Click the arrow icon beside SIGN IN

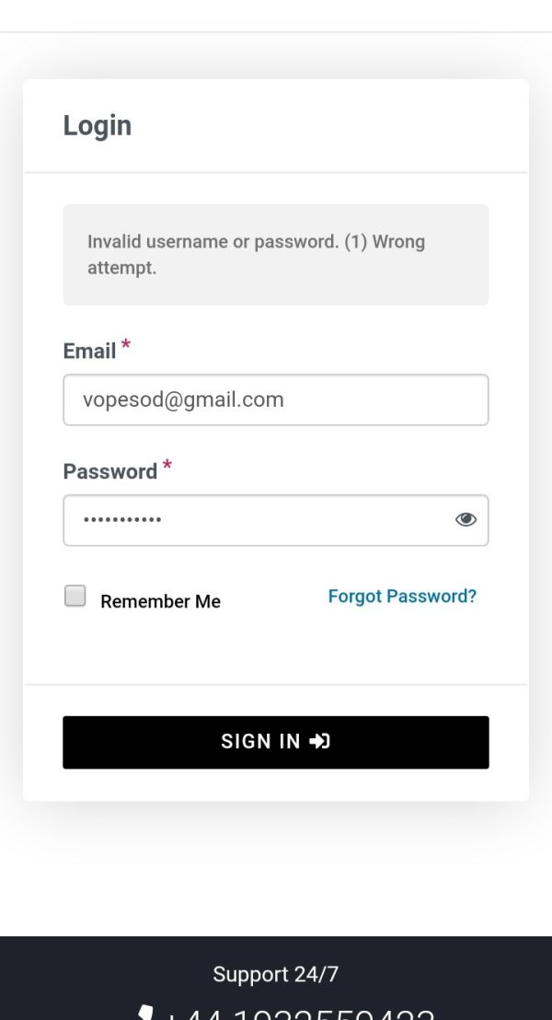coord(319,741)
